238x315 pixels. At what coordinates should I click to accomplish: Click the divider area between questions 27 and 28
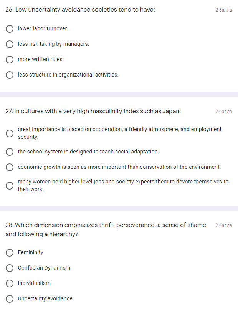click(119, 205)
